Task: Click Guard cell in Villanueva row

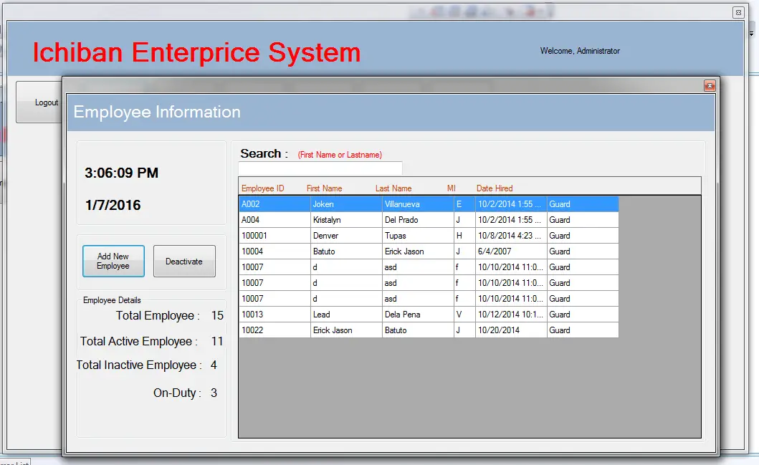Action: pos(583,203)
